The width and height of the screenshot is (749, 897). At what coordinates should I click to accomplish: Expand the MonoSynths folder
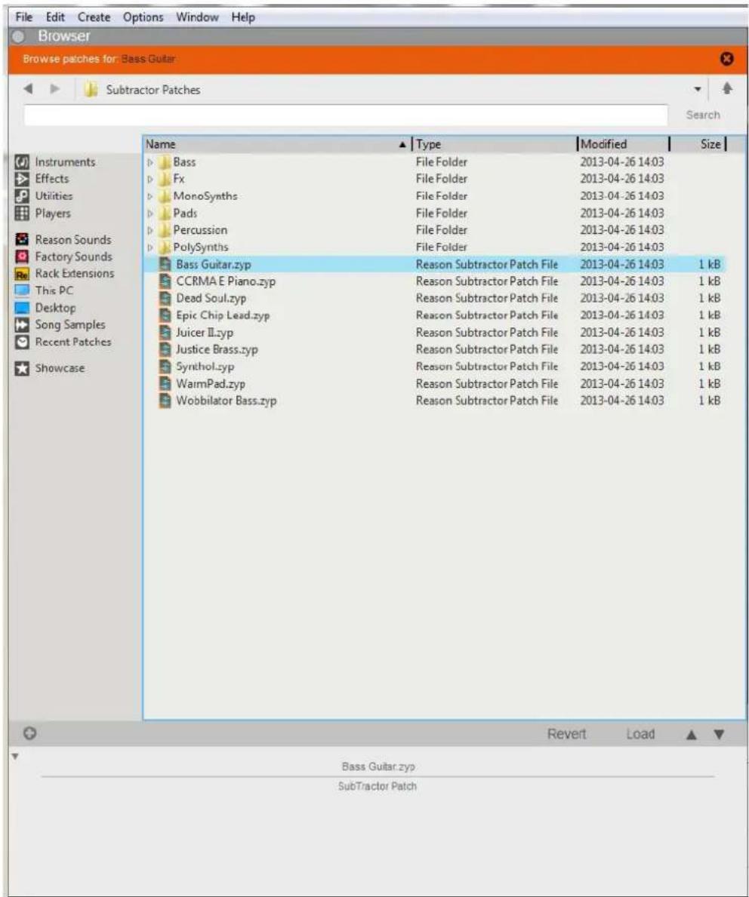point(150,196)
